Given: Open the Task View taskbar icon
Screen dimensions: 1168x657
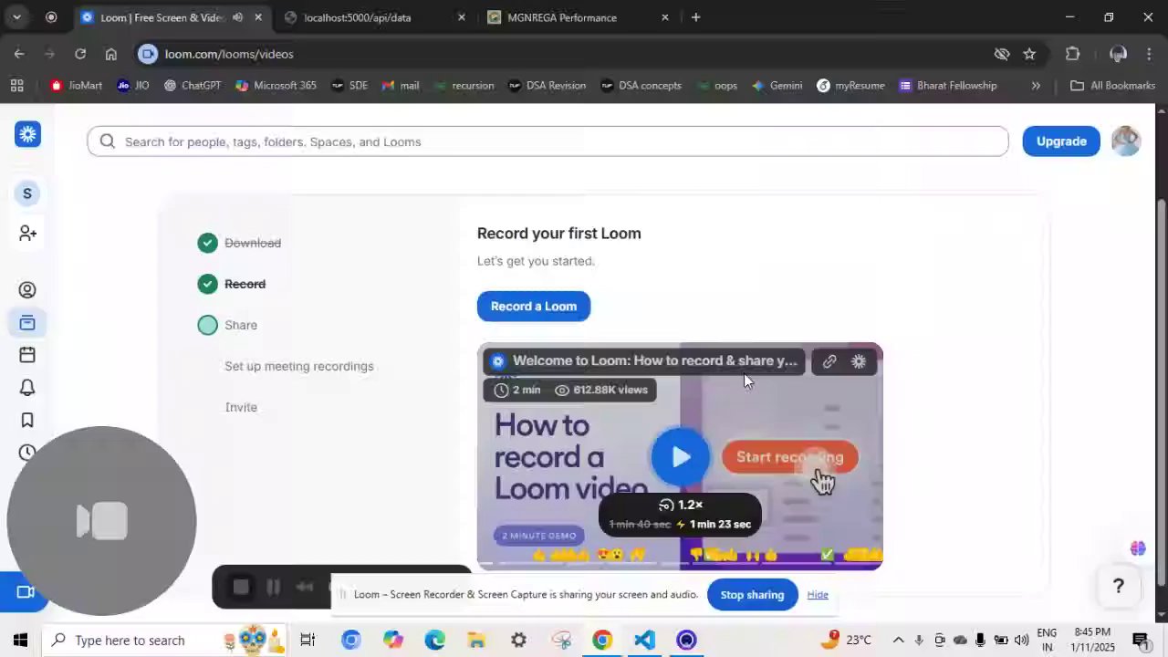Looking at the screenshot, I should pos(308,640).
